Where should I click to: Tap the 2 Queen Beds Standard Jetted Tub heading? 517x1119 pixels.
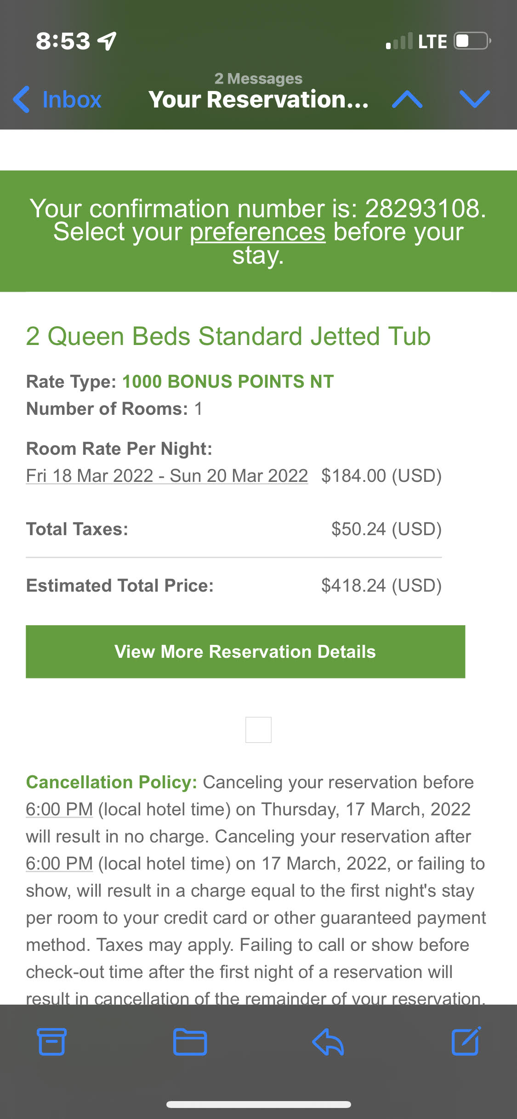(228, 336)
